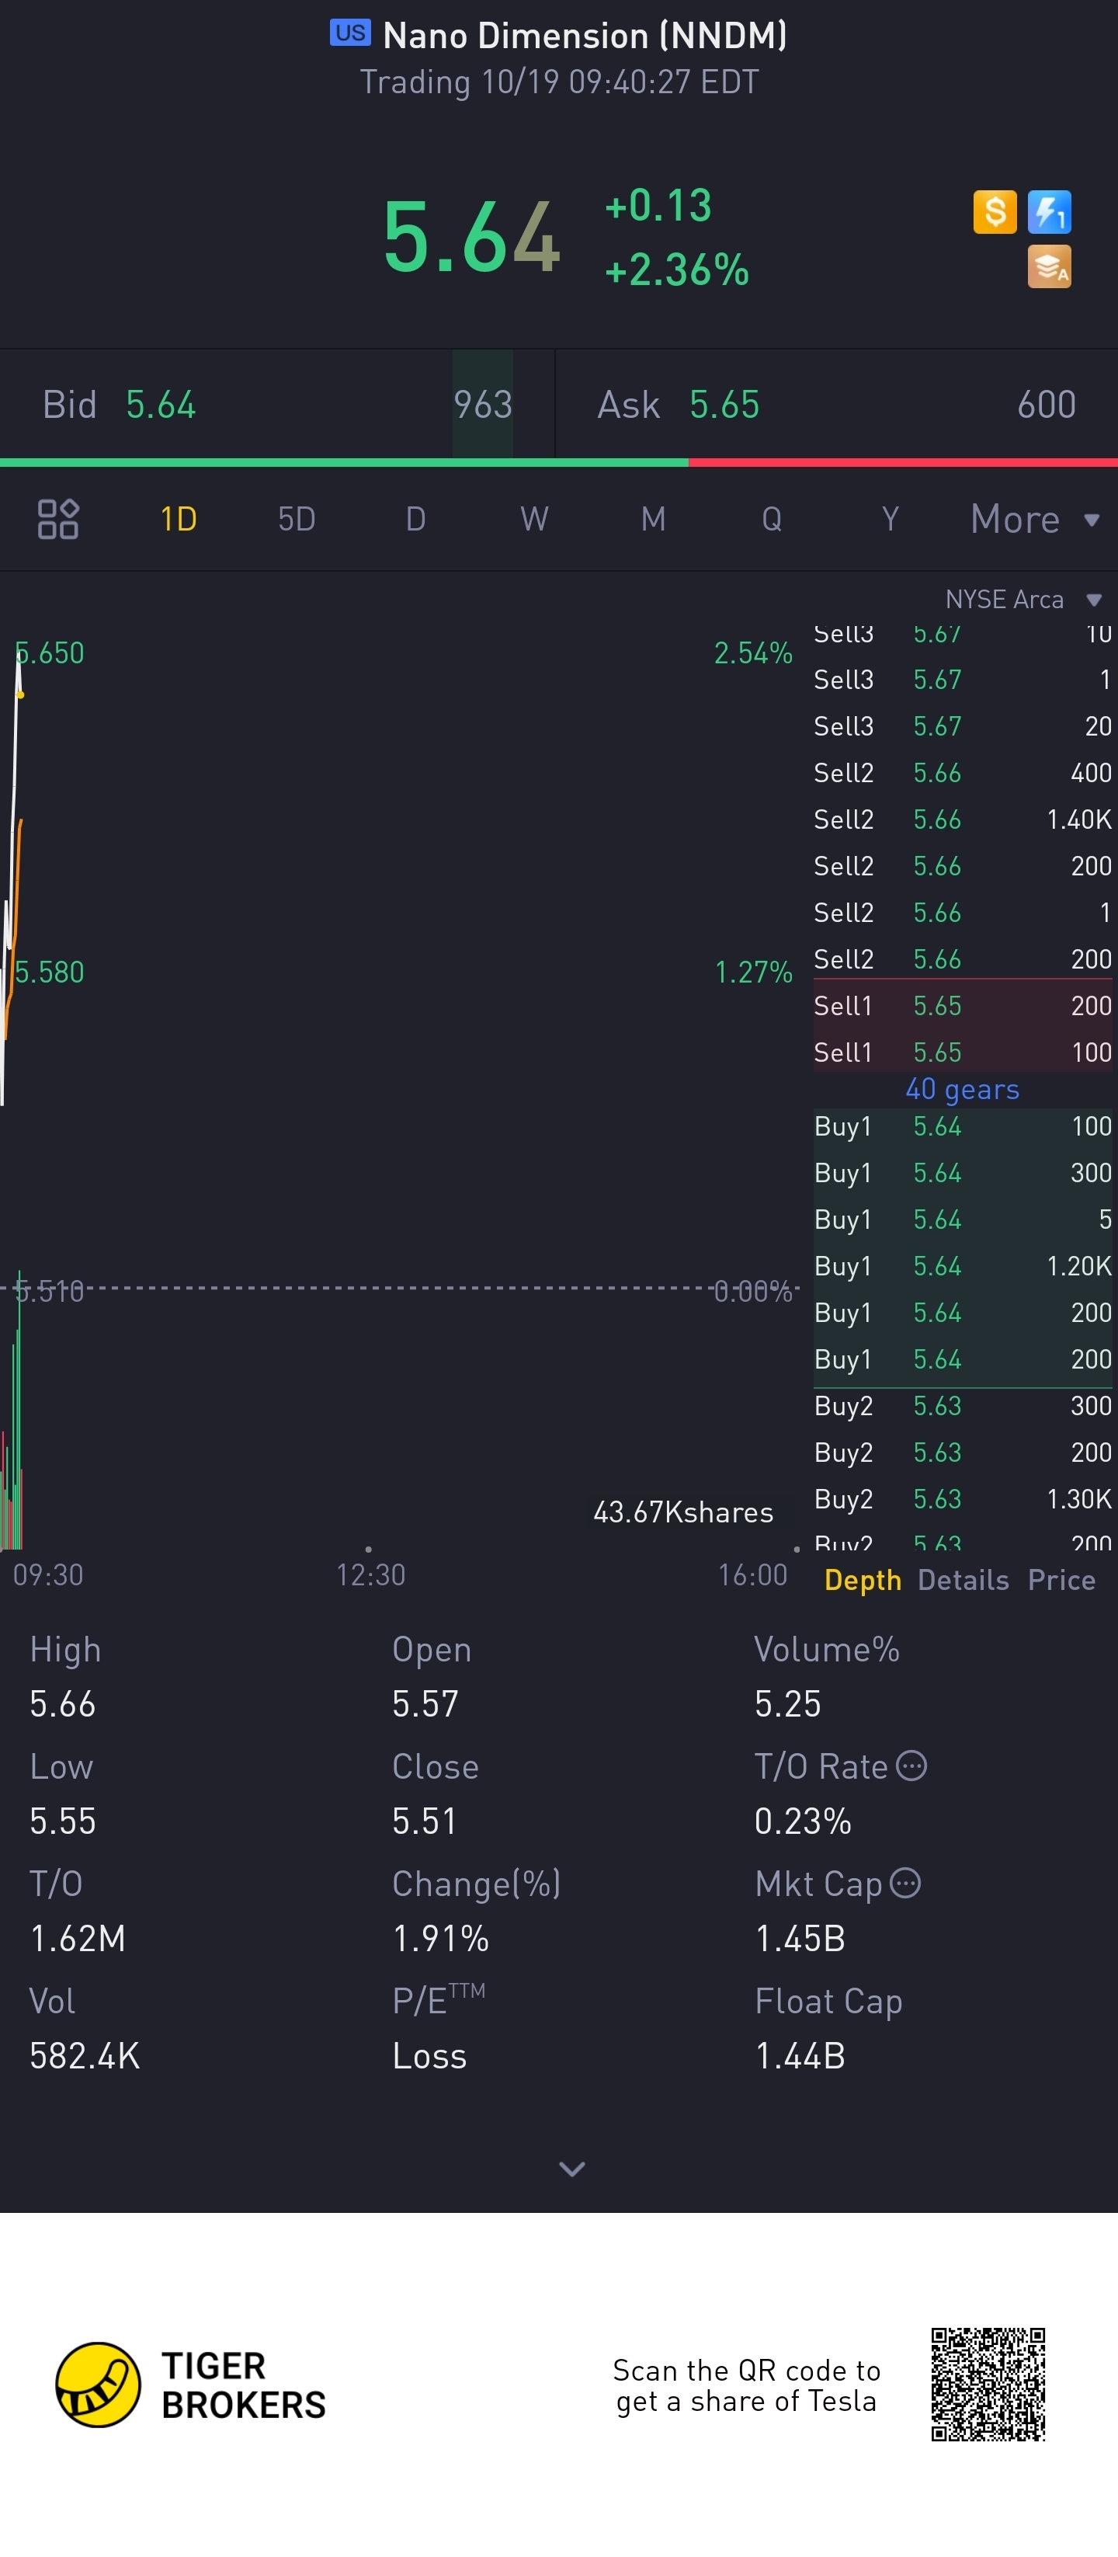The image size is (1118, 2557).
Task: Collapse the stats panel with bottom chevron
Action: pyautogui.click(x=571, y=2169)
